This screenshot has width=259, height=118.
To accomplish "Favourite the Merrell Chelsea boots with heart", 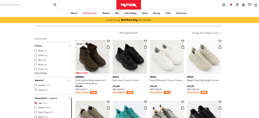I will coord(108,41).
